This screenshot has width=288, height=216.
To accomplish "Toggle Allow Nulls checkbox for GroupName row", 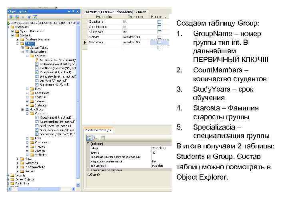I will click(160, 22).
